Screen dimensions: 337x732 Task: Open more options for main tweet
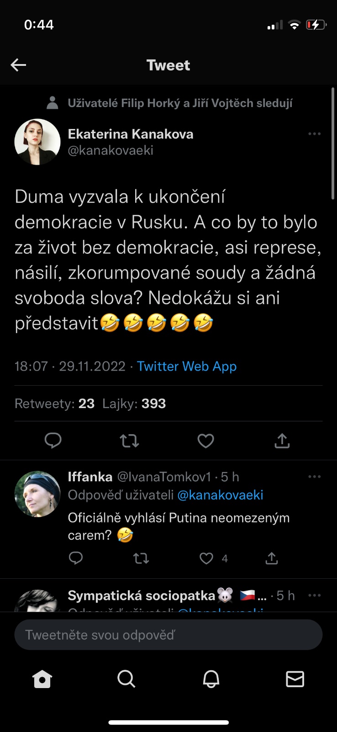[314, 134]
